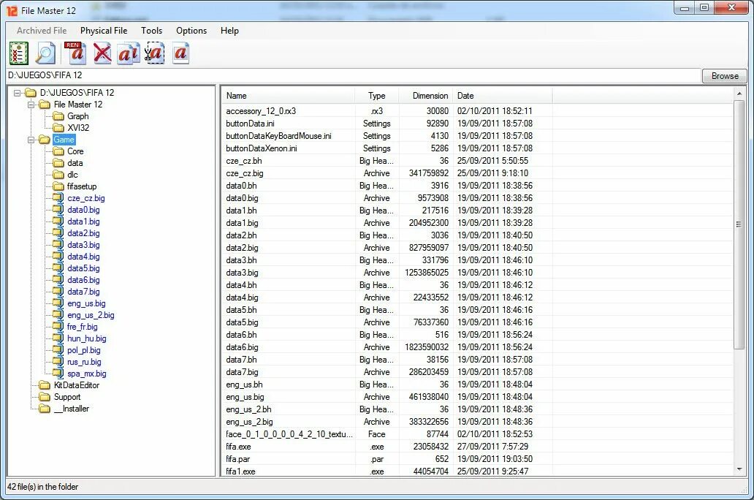The image size is (754, 500).
Task: Open the Physical File menu
Action: tap(104, 30)
